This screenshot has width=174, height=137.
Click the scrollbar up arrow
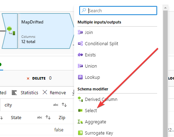165,8
